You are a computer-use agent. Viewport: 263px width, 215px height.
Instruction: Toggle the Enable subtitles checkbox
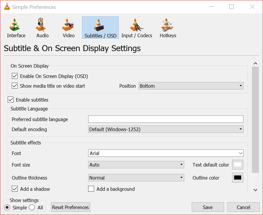tap(11, 100)
